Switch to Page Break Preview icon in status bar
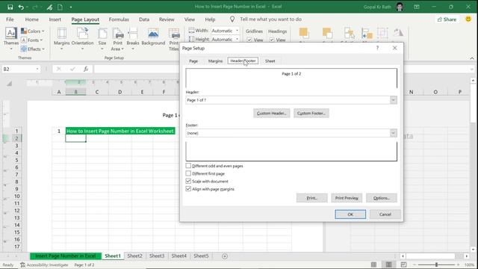Screen dimensions: 478x269 click(403, 265)
